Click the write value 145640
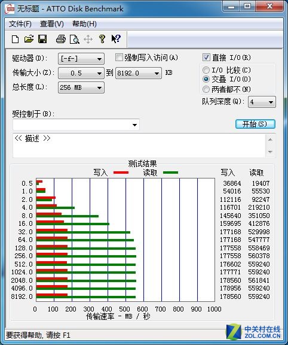The width and height of the screenshot is (288, 345). [230, 216]
